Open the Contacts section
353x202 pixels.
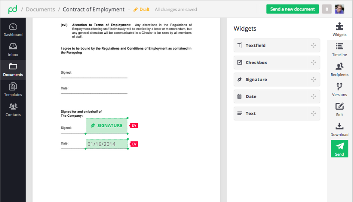point(13,110)
